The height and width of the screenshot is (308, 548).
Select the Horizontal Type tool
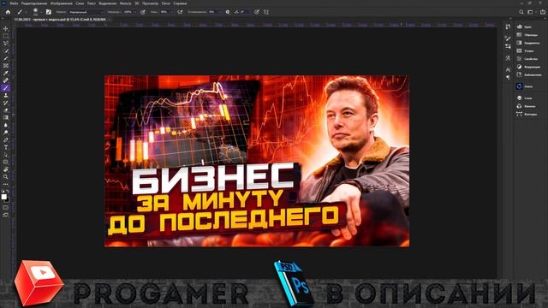point(6,147)
